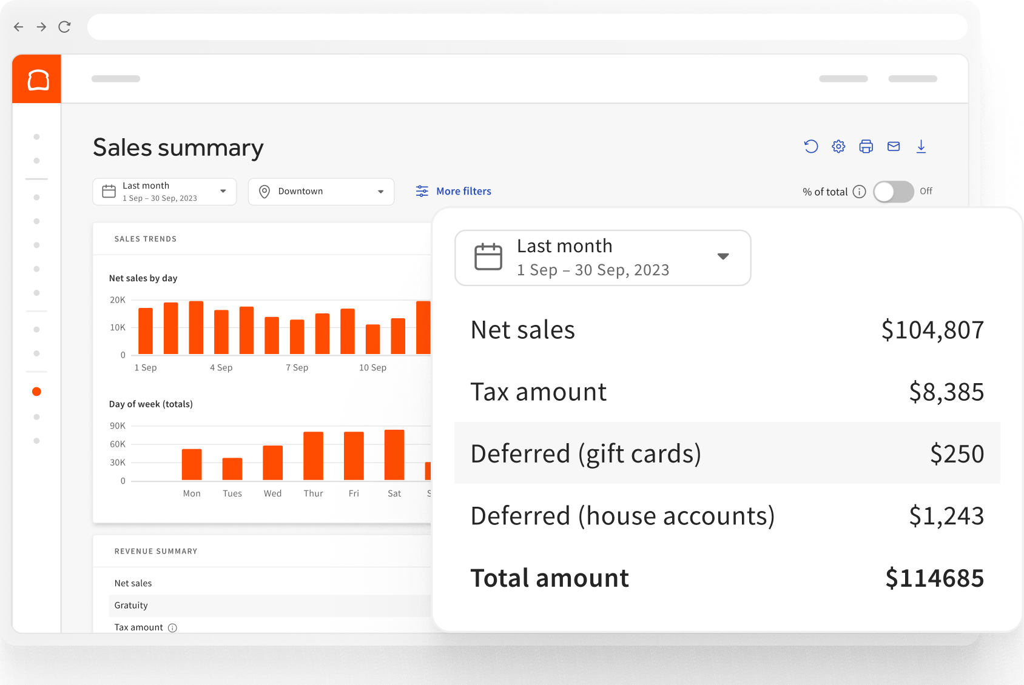Screen dimensions: 1024x685
Task: Email the report via envelope icon
Action: (x=894, y=146)
